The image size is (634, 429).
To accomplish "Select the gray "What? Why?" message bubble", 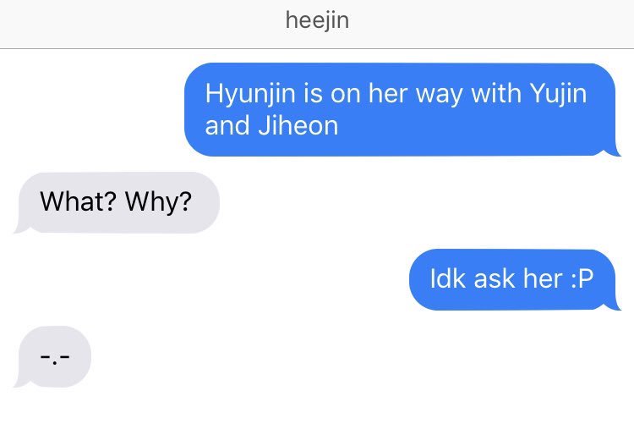I will (117, 203).
